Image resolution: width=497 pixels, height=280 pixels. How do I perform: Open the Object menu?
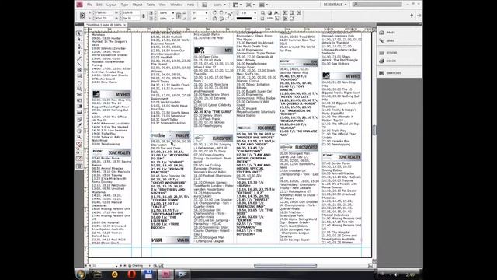[137, 5]
